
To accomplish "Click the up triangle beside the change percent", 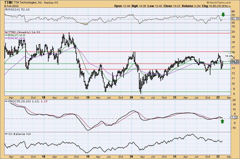I will 230,6.
